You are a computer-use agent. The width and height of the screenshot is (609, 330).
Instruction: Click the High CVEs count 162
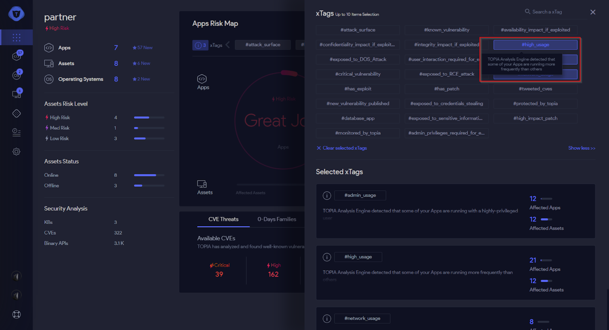click(273, 275)
